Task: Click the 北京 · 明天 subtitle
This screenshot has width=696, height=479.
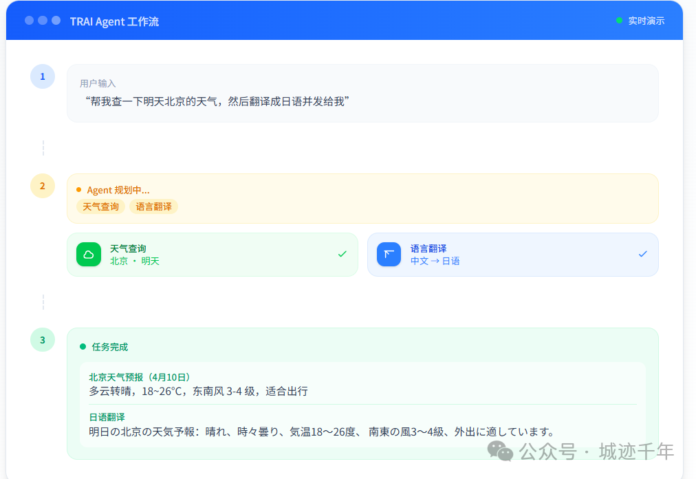Action: point(135,262)
